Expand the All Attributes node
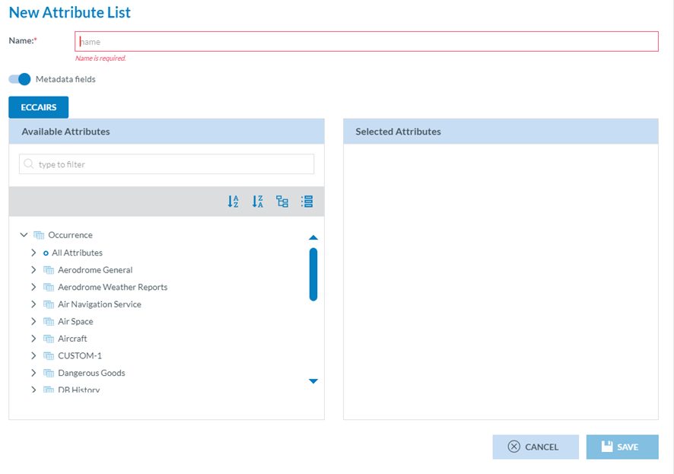The width and height of the screenshot is (674, 474). (x=33, y=253)
